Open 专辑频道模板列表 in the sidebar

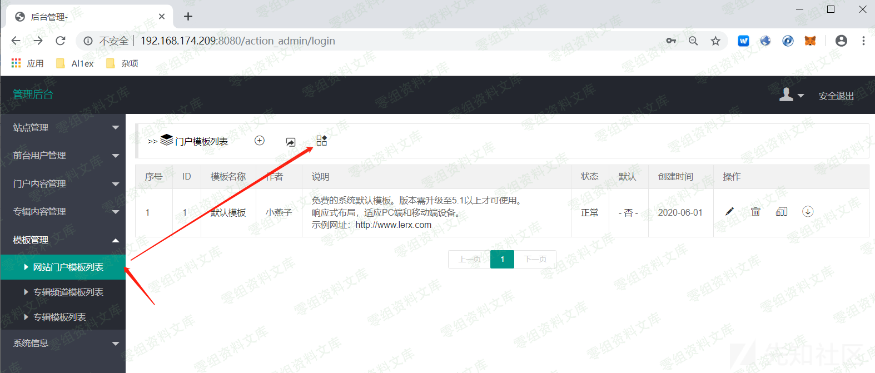pos(68,292)
